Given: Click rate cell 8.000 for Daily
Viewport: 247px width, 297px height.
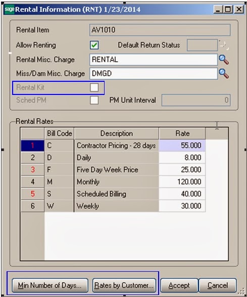Looking at the screenshot, I should [x=182, y=158].
